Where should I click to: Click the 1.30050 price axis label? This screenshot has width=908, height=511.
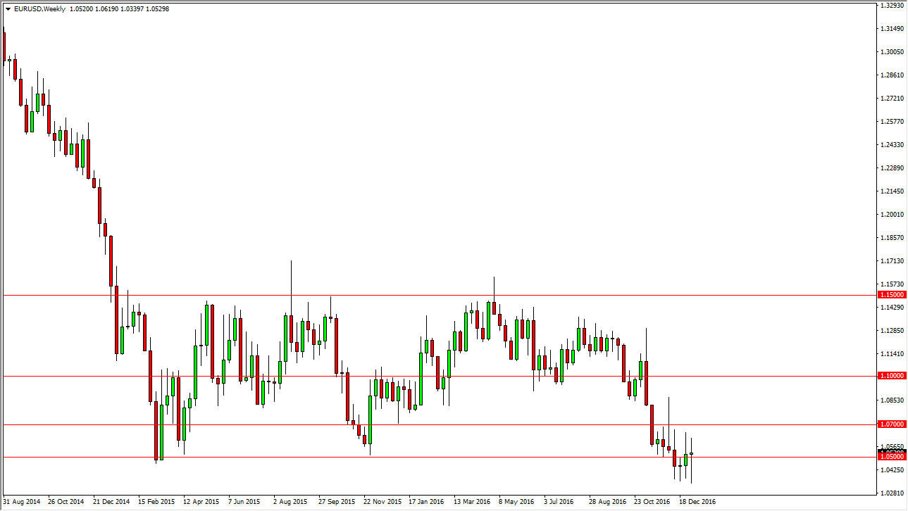[892, 52]
